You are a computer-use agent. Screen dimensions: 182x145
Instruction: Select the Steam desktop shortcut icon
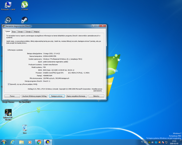[x=25, y=20]
